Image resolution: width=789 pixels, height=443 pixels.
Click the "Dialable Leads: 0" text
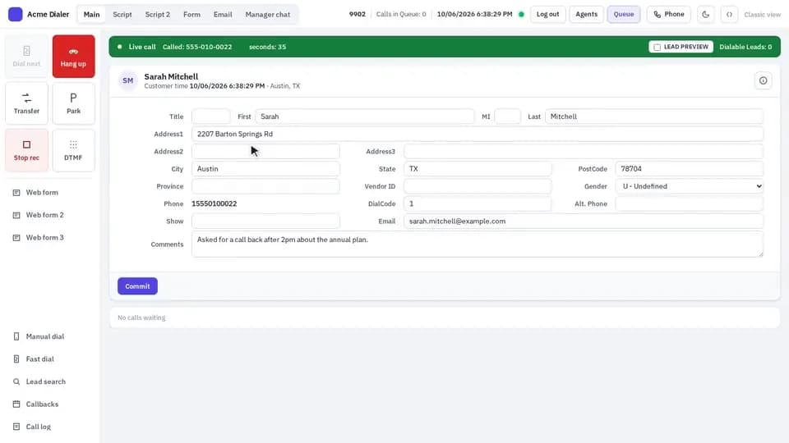745,47
